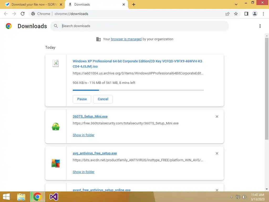
Task: Click the 906 KB/s download status text
Action: tap(104, 83)
